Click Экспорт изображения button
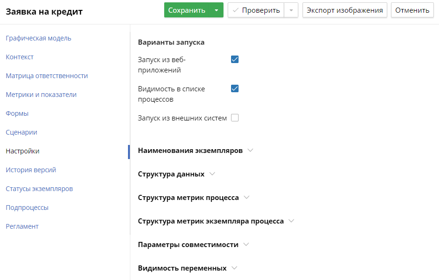 (x=344, y=10)
